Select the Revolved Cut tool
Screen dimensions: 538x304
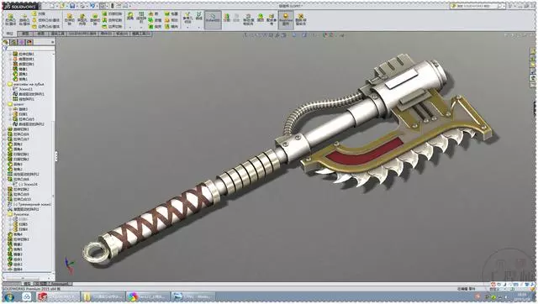pos(95,19)
